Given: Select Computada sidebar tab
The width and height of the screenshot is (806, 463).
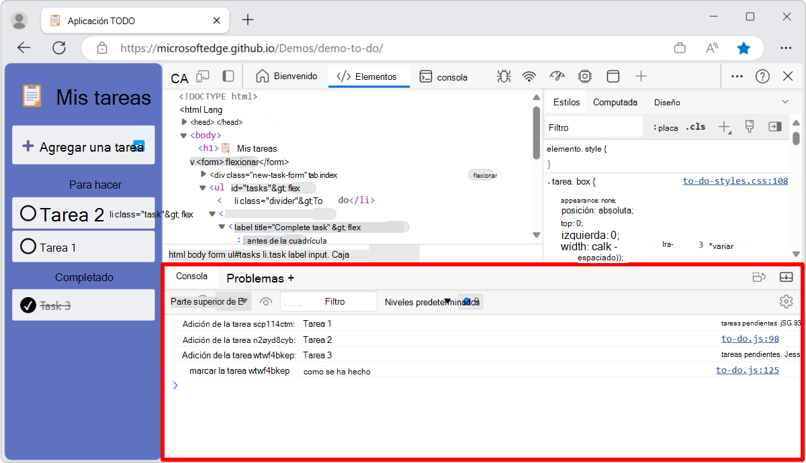Looking at the screenshot, I should coord(615,102).
